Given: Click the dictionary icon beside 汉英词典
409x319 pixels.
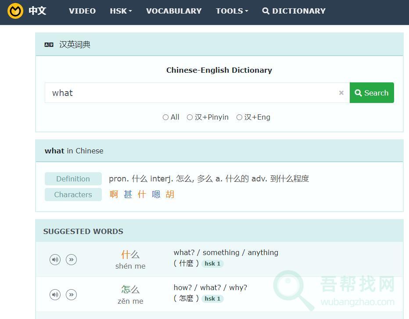Looking at the screenshot, I should click(x=49, y=44).
